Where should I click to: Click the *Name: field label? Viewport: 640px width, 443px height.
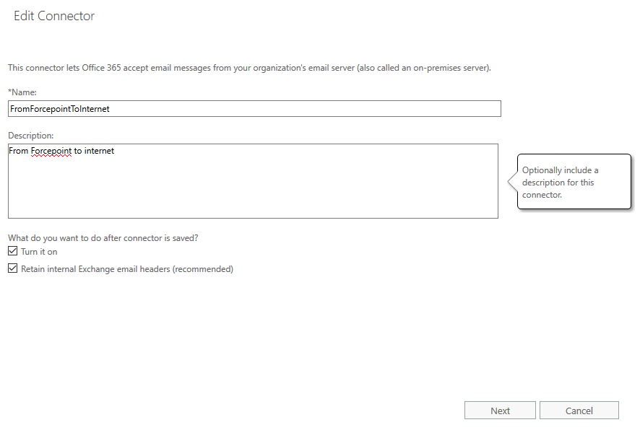[x=22, y=92]
